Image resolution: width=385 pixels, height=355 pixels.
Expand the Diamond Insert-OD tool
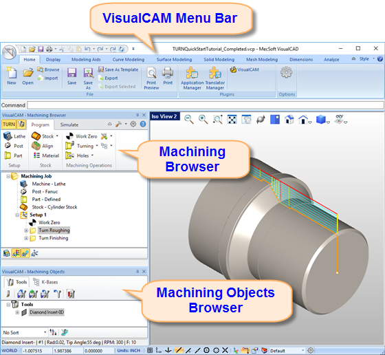17,312
